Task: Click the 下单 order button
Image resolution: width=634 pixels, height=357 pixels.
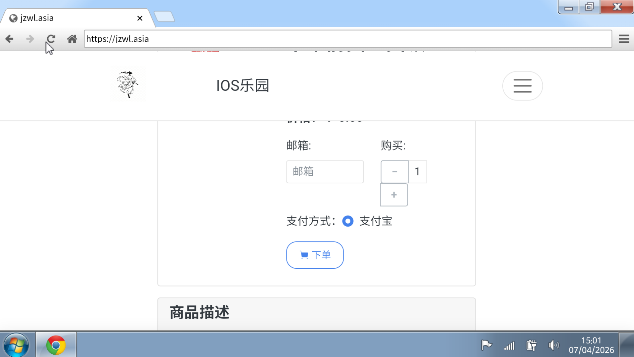Action: click(315, 255)
